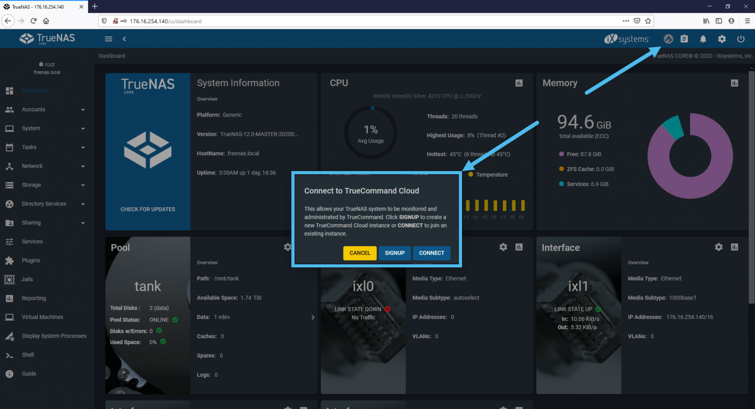Click the CONNECT button in dialog
The image size is (755, 409).
coord(432,253)
